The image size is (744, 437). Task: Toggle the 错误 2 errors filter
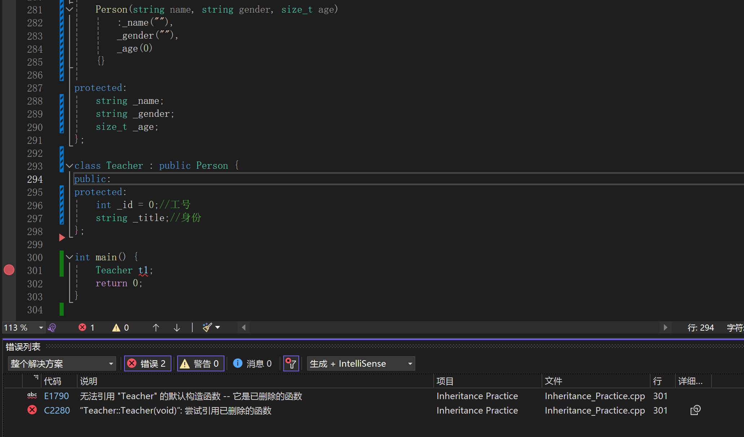(x=147, y=363)
